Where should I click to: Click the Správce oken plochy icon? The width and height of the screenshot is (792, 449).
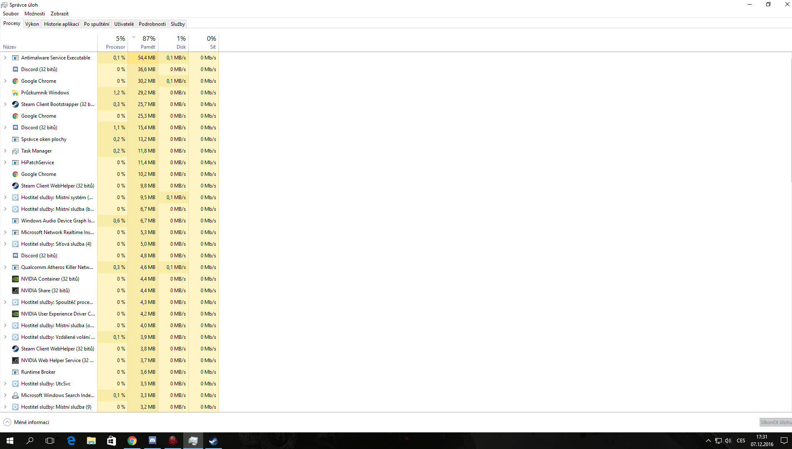tap(15, 139)
